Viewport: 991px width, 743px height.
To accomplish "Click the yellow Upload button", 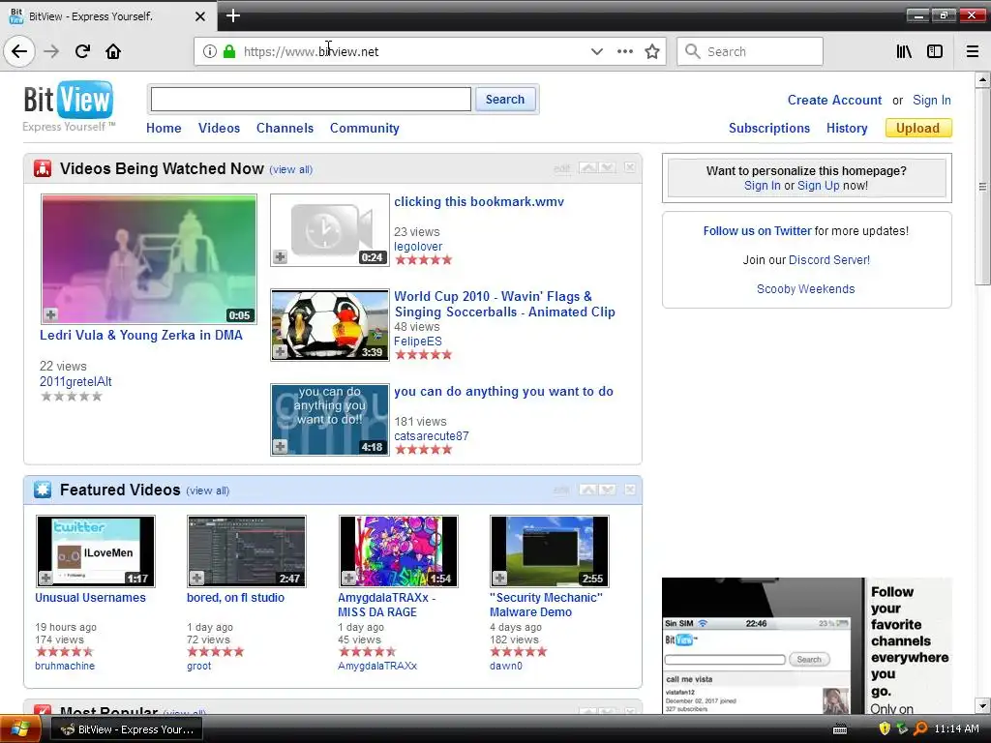I will [x=918, y=128].
